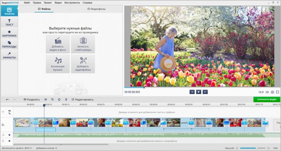Take a snapshot with the camera icon
This screenshot has height=151, width=281.
pos(272,92)
